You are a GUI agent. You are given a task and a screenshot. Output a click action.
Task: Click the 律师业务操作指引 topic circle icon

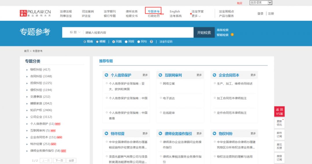(161, 133)
